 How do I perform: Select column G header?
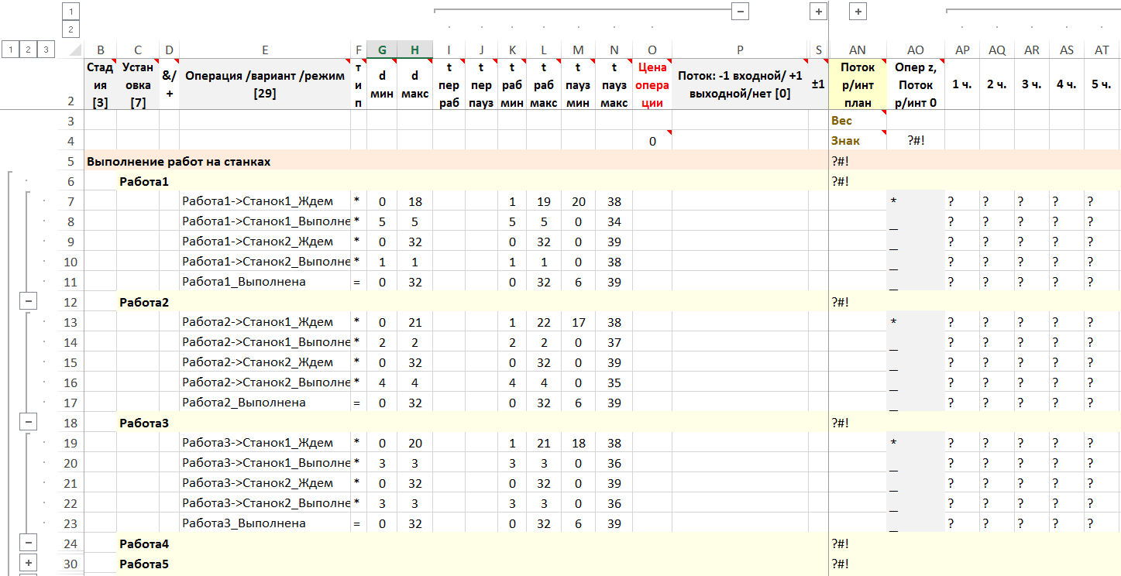[x=382, y=50]
